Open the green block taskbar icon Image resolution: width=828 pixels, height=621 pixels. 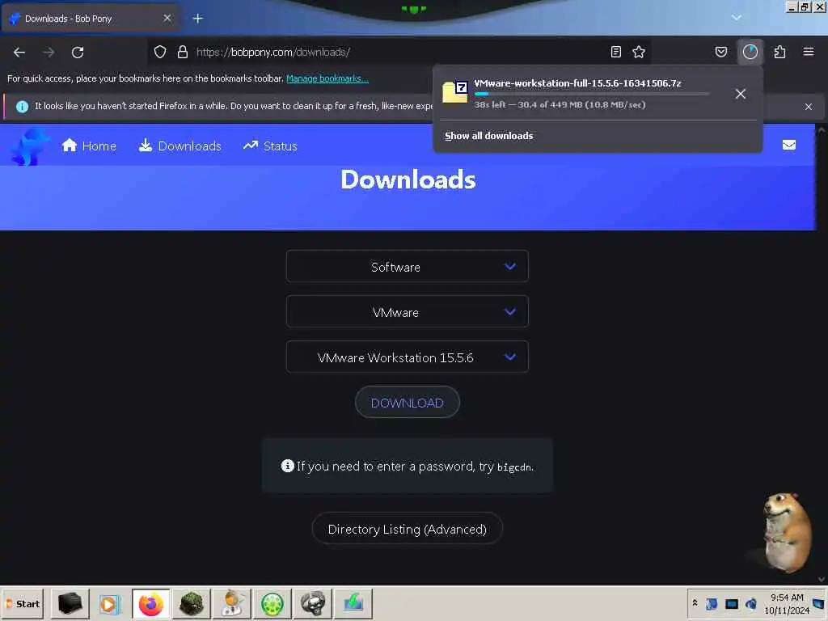192,603
